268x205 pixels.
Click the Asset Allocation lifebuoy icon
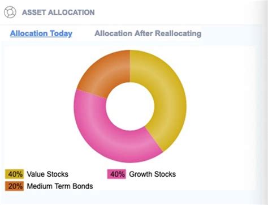click(10, 12)
